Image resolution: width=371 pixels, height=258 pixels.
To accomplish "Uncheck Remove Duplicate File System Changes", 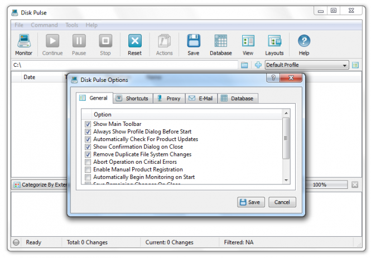I will click(x=88, y=154).
